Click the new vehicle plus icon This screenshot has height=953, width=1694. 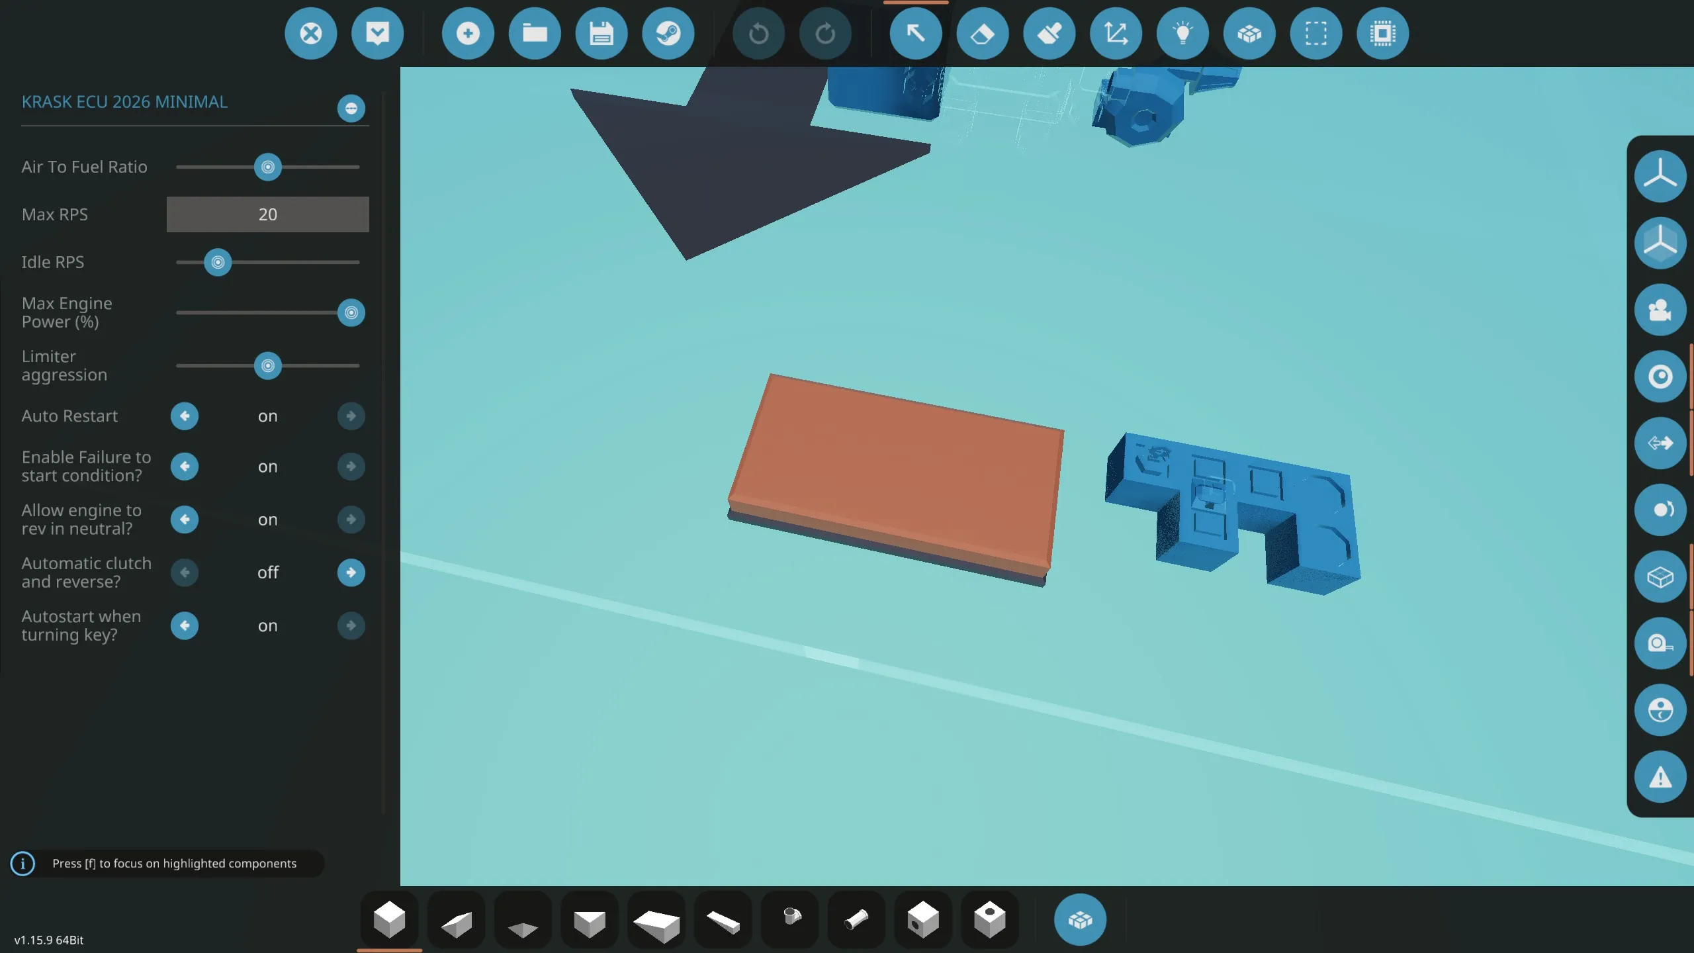tap(468, 33)
